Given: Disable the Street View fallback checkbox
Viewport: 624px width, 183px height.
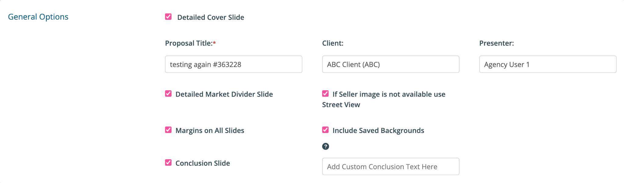Looking at the screenshot, I should coord(325,94).
